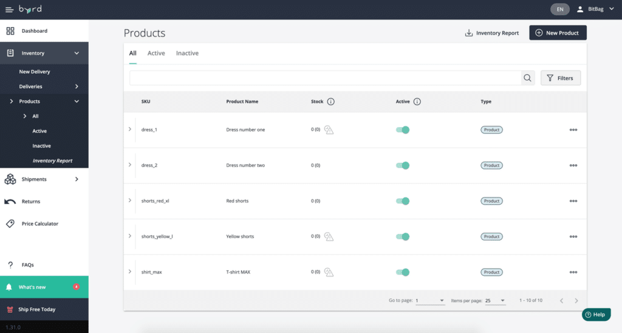Open New Delivery in the sidebar
The height and width of the screenshot is (333, 622).
click(x=35, y=72)
